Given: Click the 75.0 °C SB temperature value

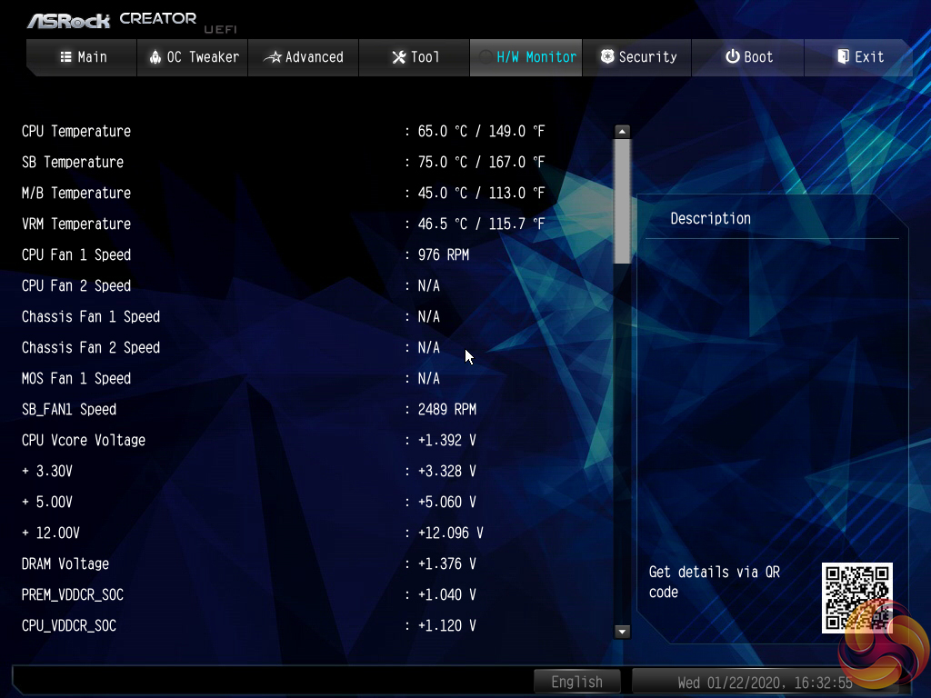Looking at the screenshot, I should pos(443,162).
